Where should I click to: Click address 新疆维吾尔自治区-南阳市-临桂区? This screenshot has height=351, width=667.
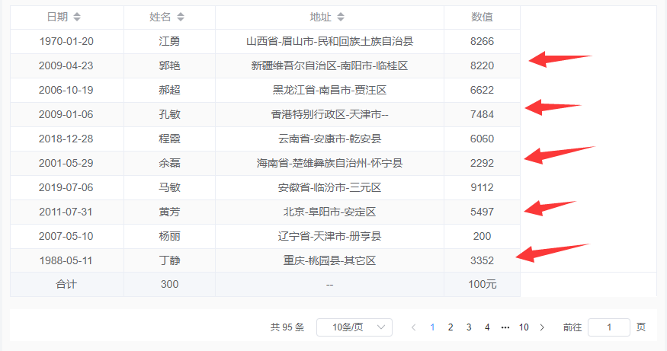click(329, 65)
